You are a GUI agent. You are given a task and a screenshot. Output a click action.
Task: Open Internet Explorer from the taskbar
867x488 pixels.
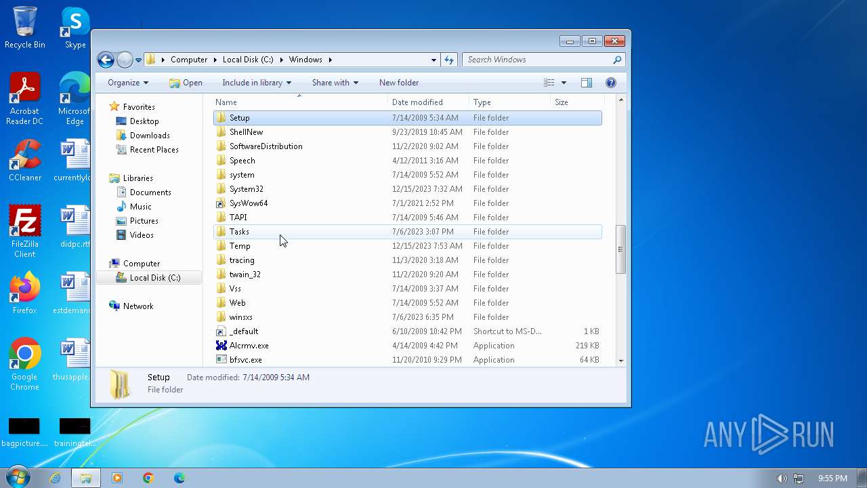[55, 478]
